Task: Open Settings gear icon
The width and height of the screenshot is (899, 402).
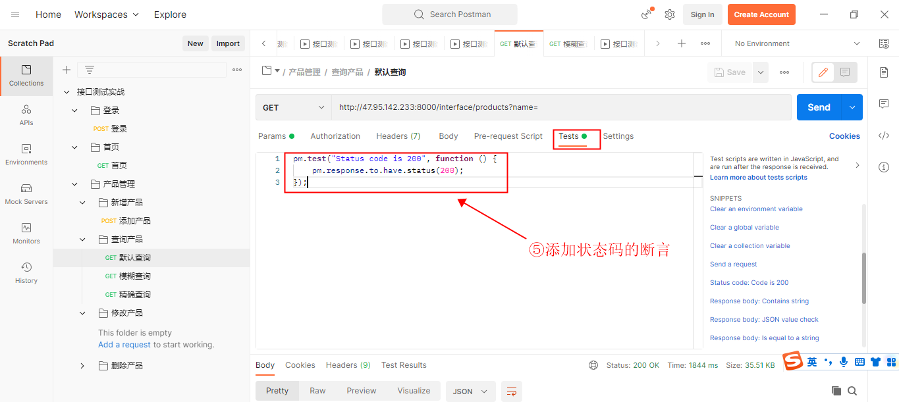Action: tap(670, 14)
